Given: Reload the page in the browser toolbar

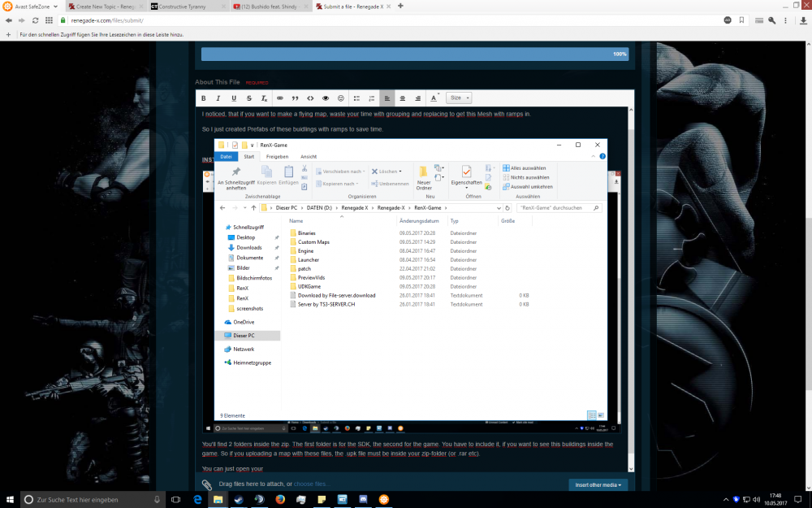Looking at the screenshot, I should pos(35,20).
